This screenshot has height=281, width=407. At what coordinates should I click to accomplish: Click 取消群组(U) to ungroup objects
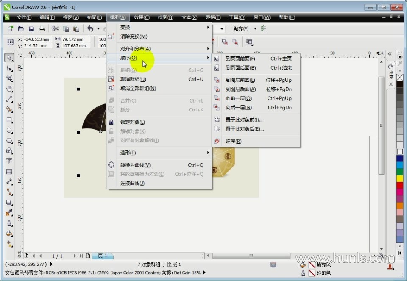click(133, 79)
